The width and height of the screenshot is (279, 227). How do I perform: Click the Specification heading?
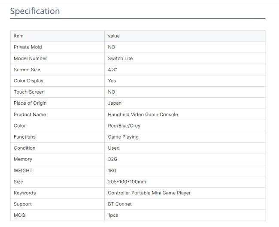(x=35, y=11)
